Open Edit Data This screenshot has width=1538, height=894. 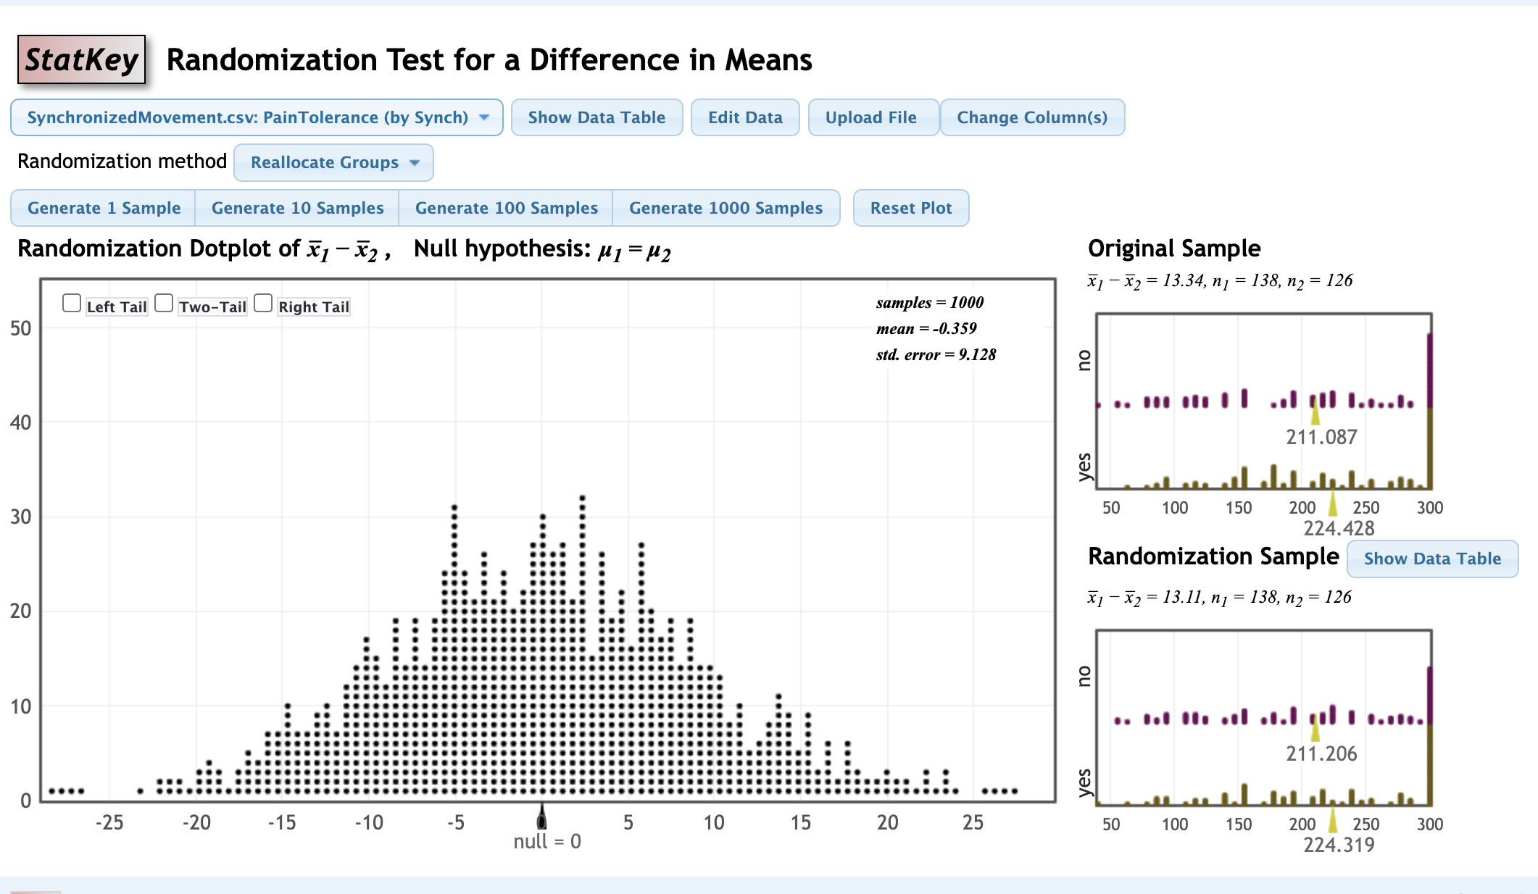745,117
